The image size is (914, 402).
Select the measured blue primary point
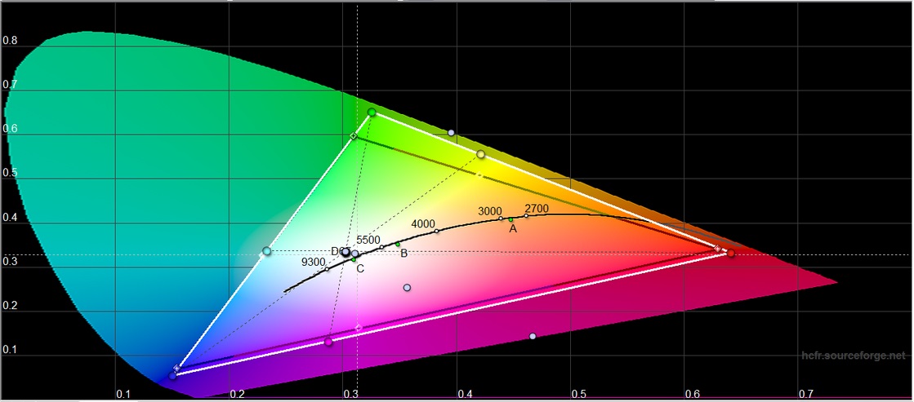click(x=173, y=375)
